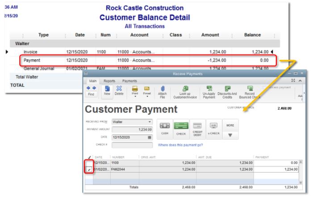
Task: Open the Email dropdown arrow
Action: (147, 96)
